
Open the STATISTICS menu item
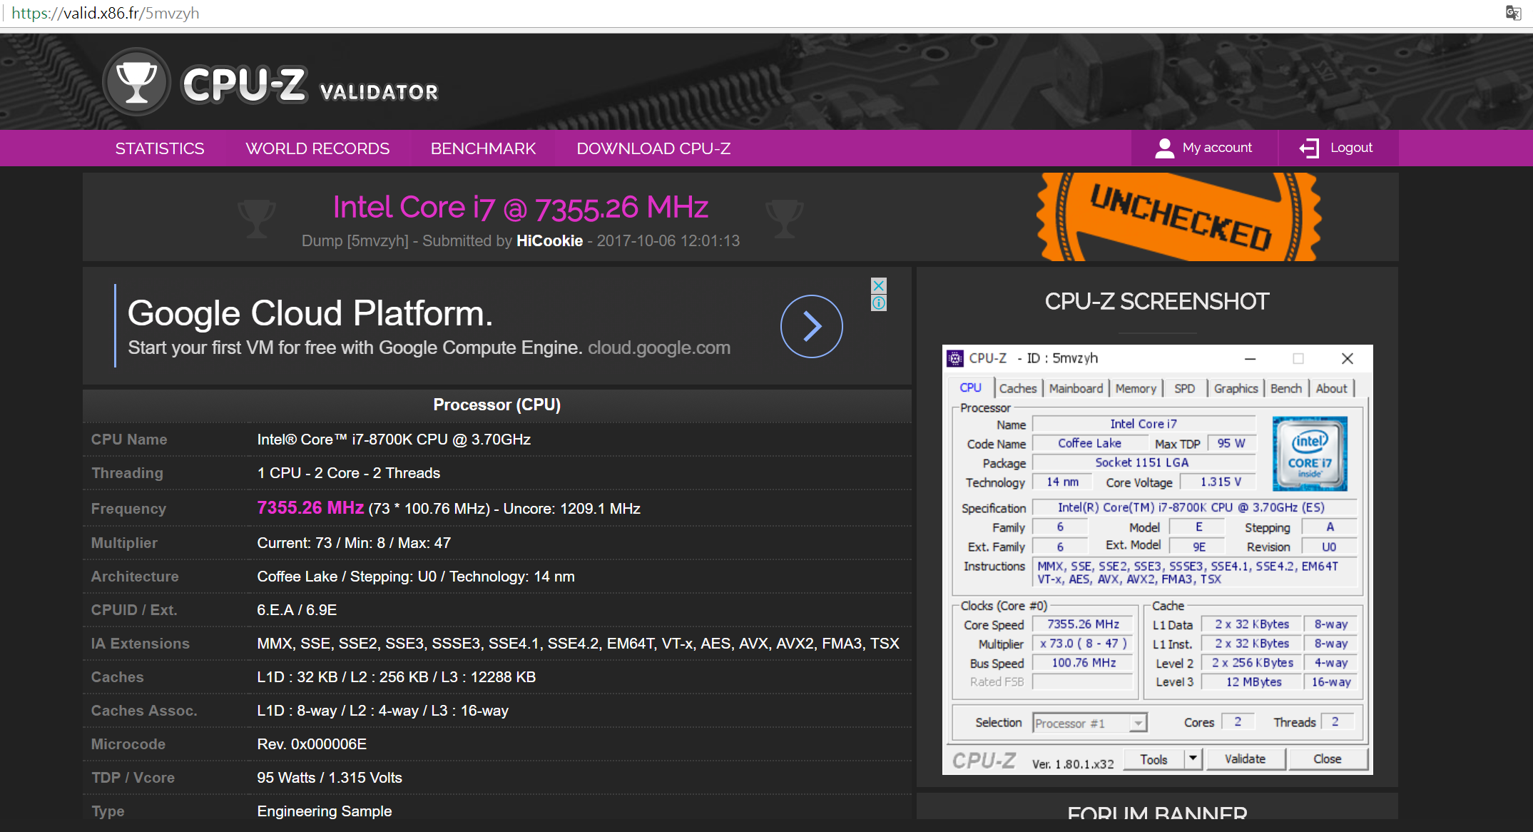pyautogui.click(x=160, y=148)
